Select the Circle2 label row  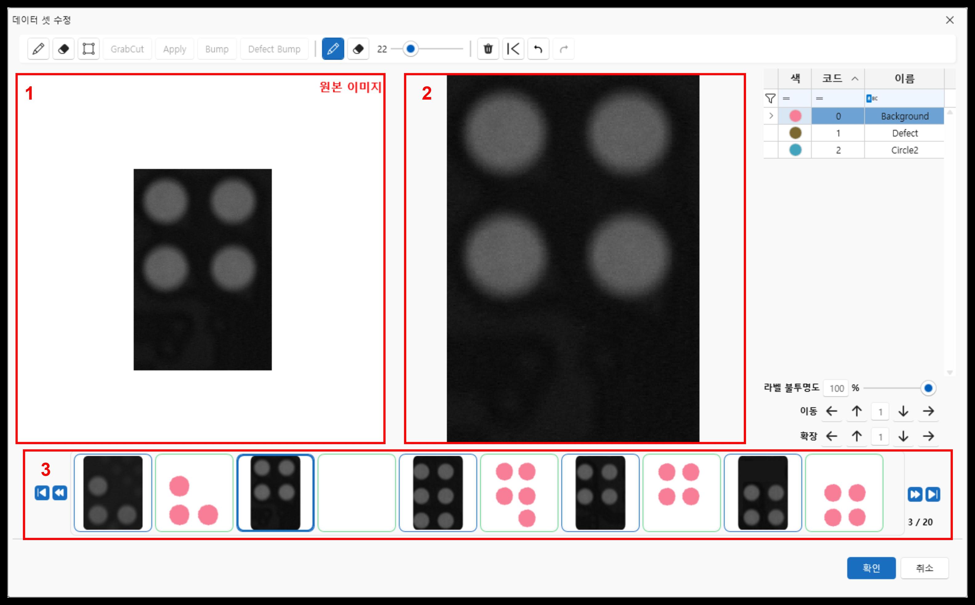pos(905,150)
